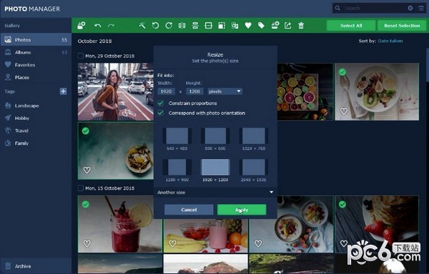
Task: Expand the Another size section
Action: pyautogui.click(x=215, y=192)
